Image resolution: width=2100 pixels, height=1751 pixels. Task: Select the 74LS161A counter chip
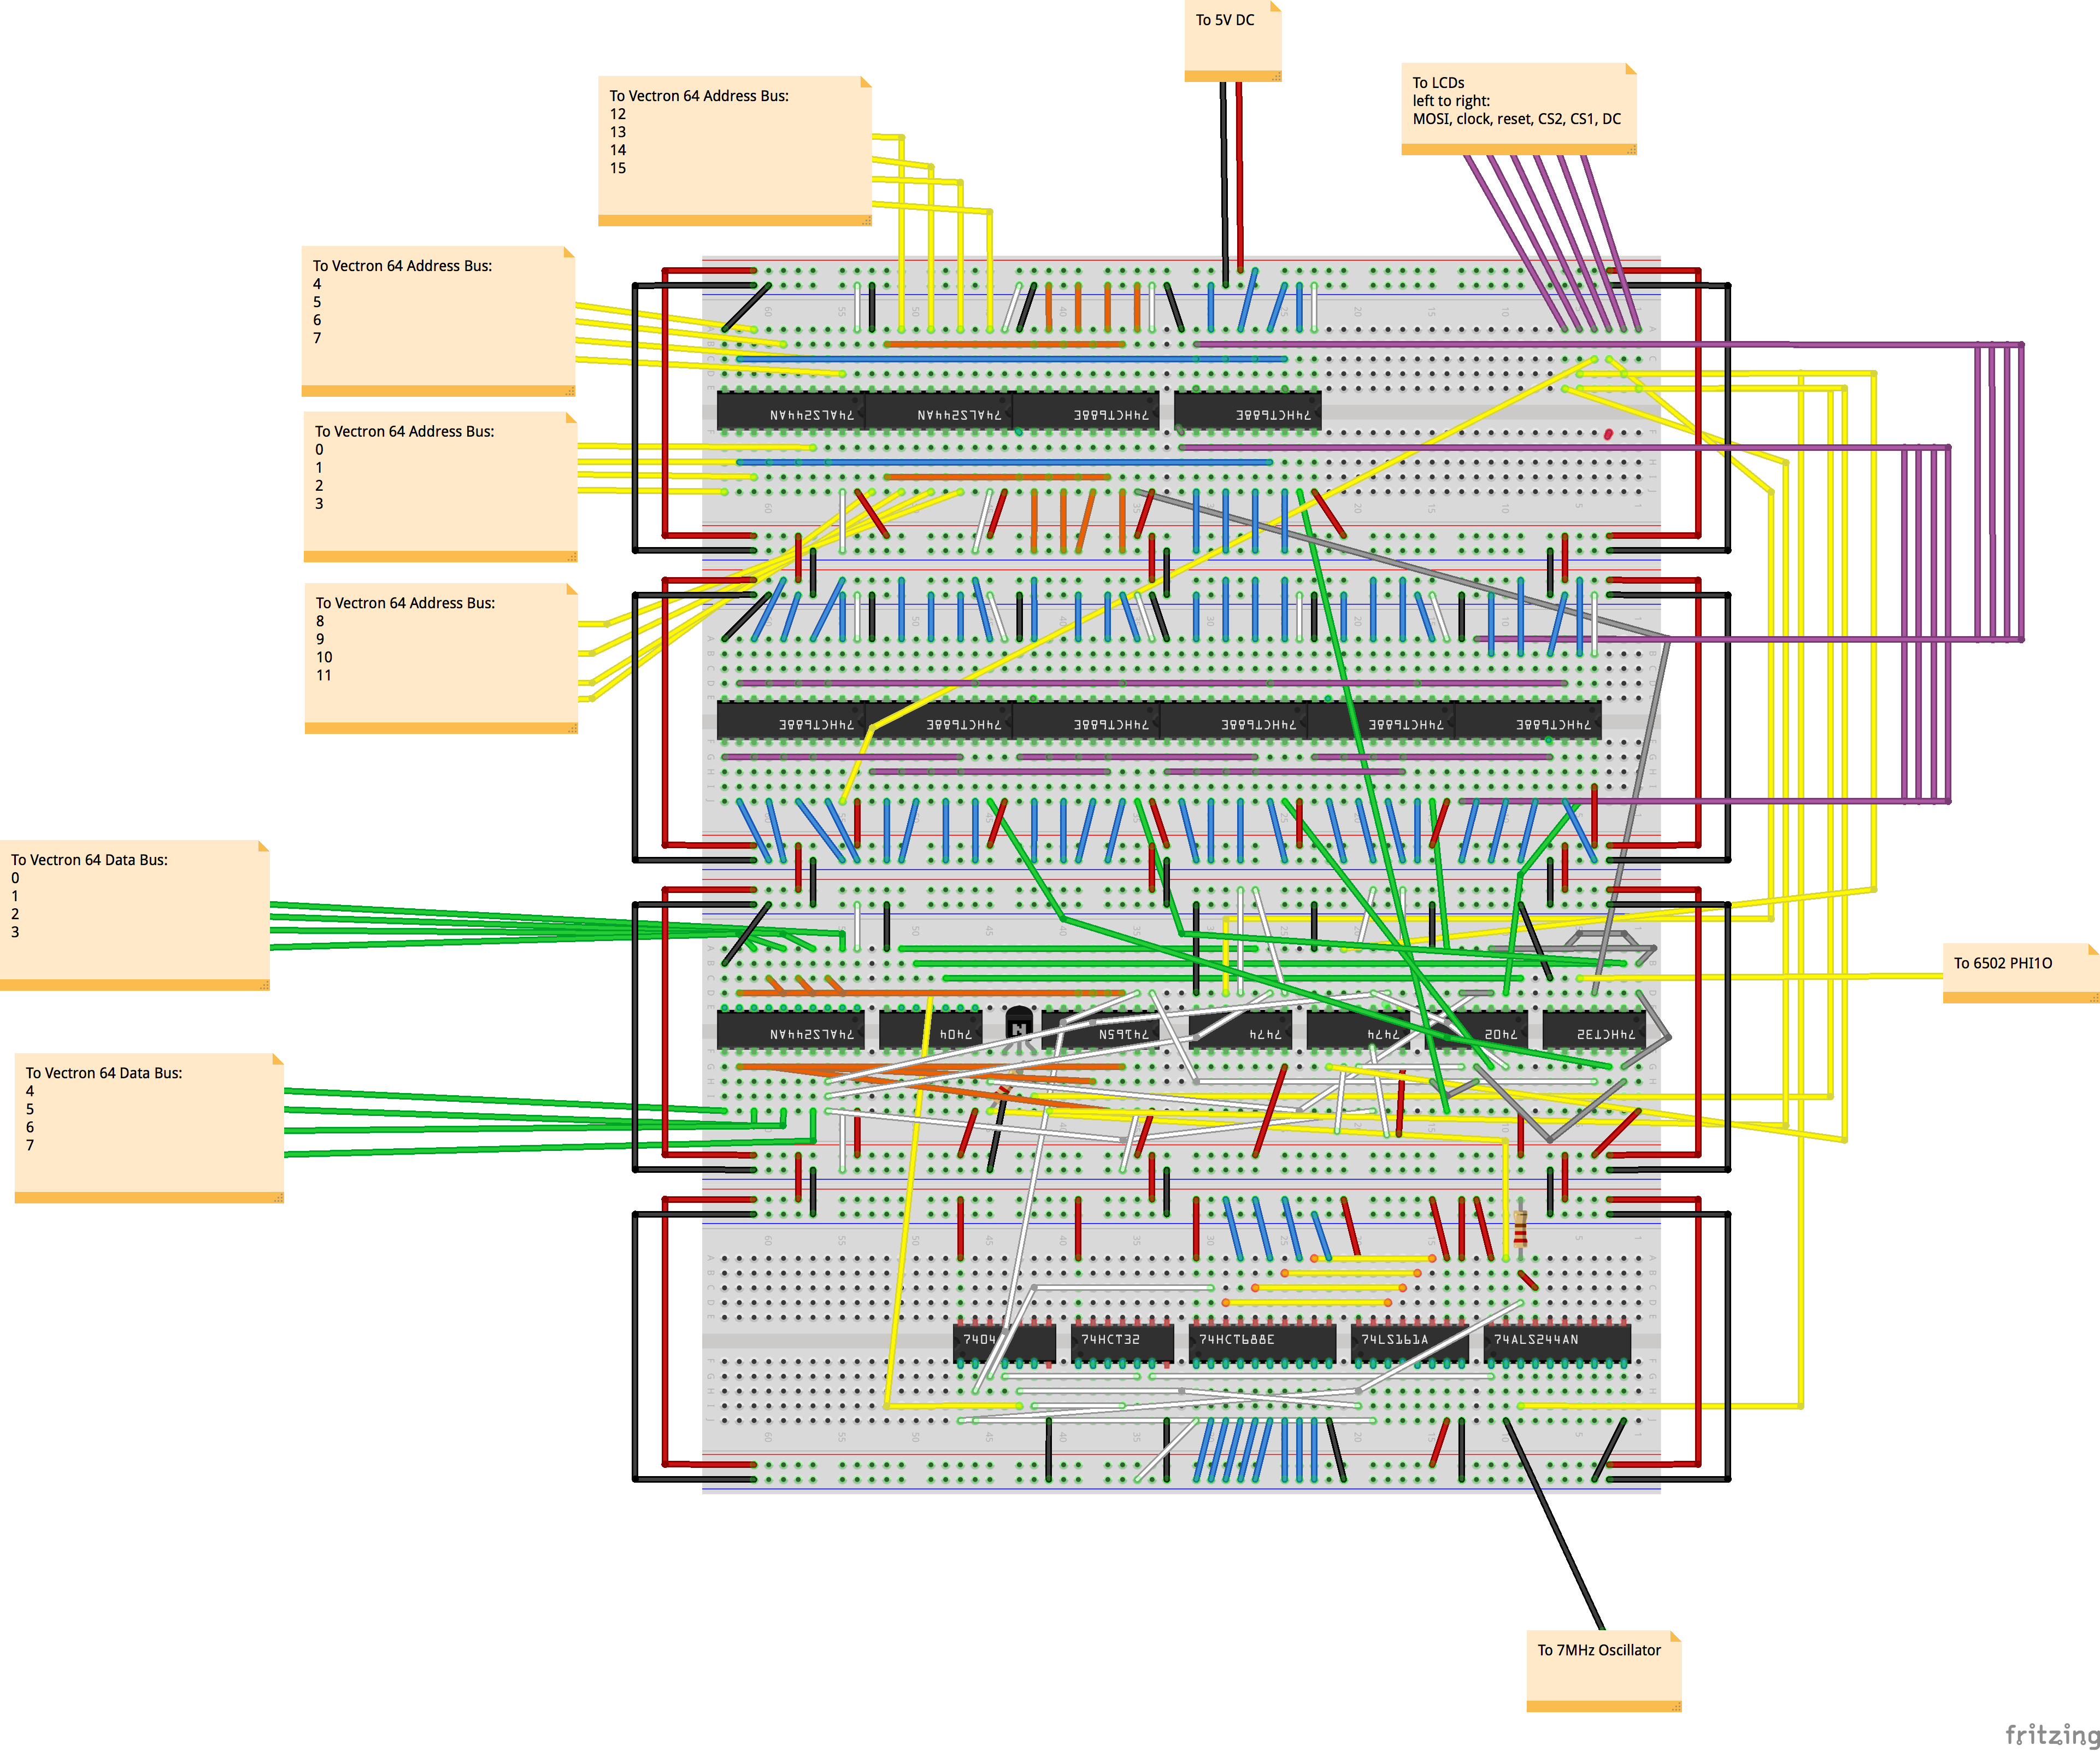coord(1395,1340)
